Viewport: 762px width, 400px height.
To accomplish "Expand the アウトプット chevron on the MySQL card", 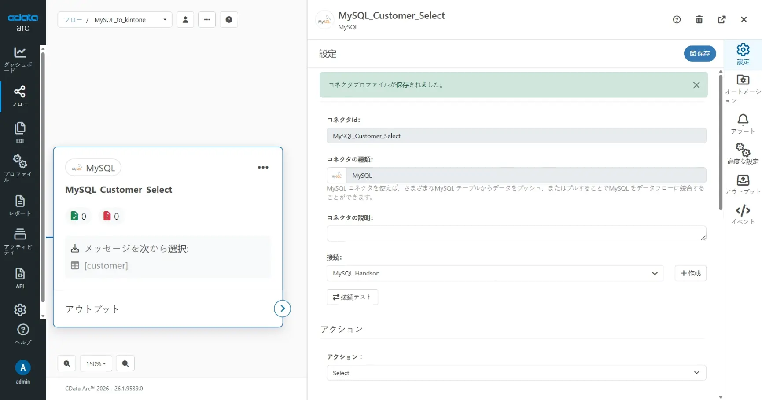I will (x=282, y=308).
